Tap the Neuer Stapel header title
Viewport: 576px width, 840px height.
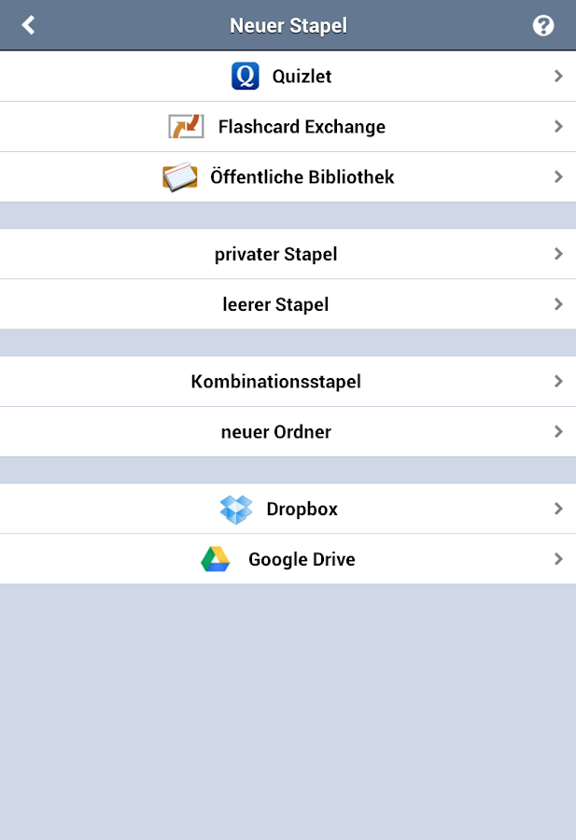288,25
